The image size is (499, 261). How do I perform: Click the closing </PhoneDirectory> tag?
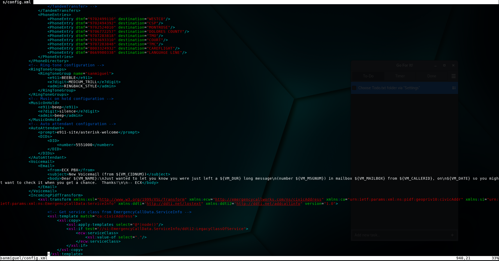[49, 61]
